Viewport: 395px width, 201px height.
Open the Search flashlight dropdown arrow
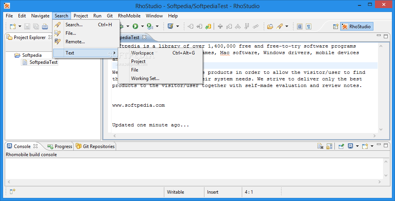[287, 26]
